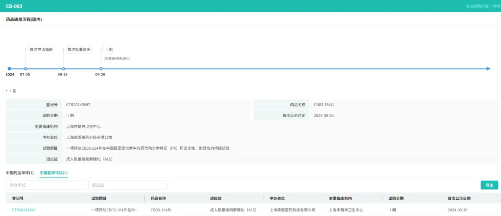This screenshot has height=216, width=501.
Task: Select the 2024 timeline start point
Action: [x=9, y=69]
